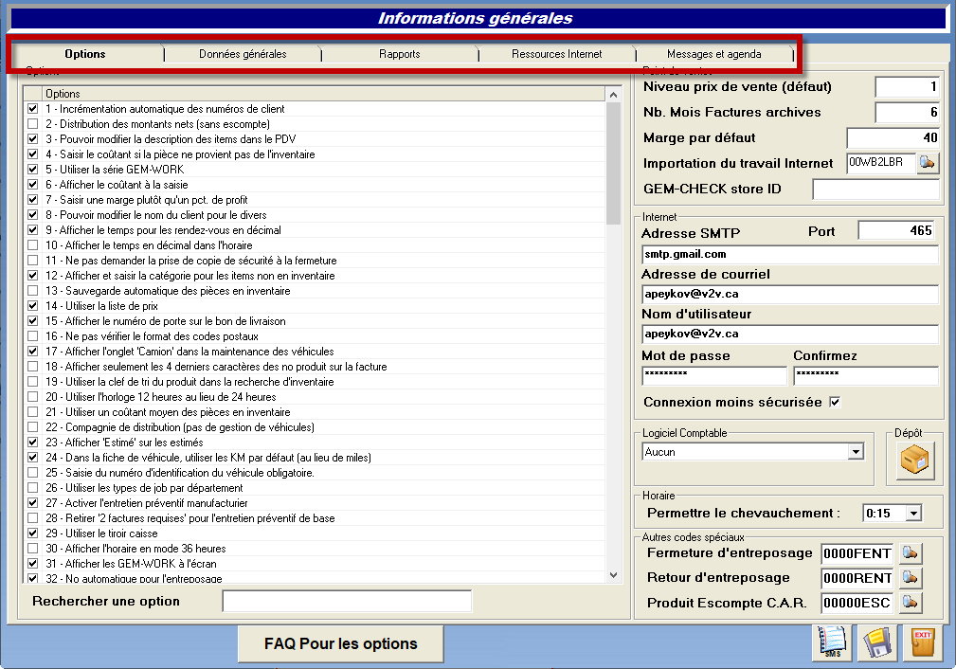Focus the Mot de passe field
Image resolution: width=956 pixels, height=669 pixels.
(714, 375)
